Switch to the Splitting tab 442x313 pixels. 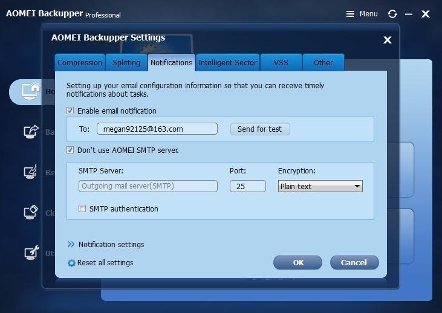pos(126,63)
